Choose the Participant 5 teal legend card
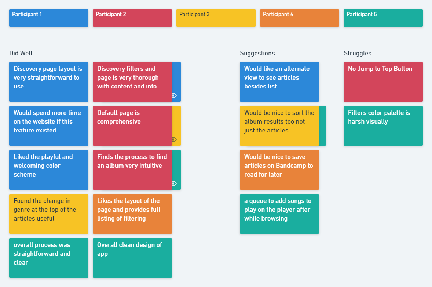This screenshot has height=287, width=432. [383, 18]
